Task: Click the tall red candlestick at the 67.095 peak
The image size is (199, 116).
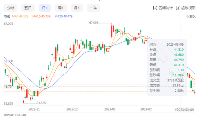Action: [x=112, y=31]
